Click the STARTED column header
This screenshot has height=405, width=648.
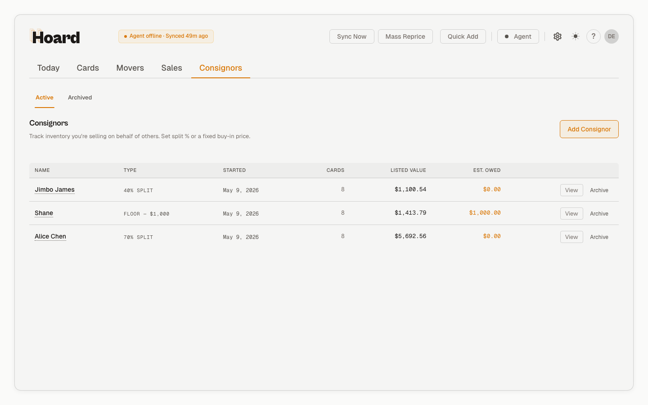click(x=234, y=170)
